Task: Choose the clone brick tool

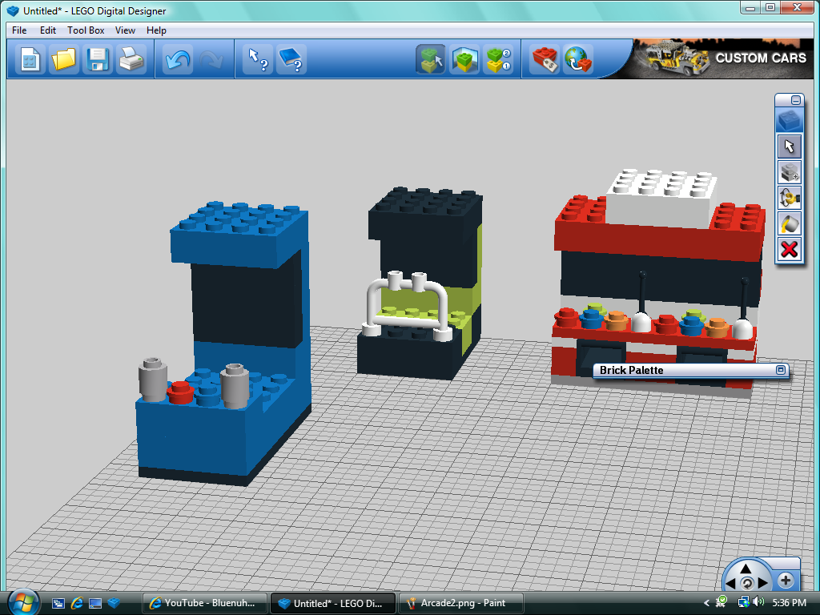Action: pos(789,173)
